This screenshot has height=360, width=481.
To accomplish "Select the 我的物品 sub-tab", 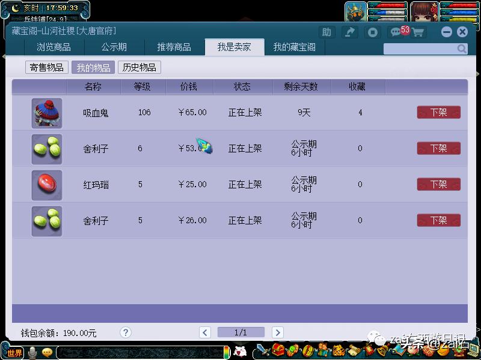I will coord(93,67).
